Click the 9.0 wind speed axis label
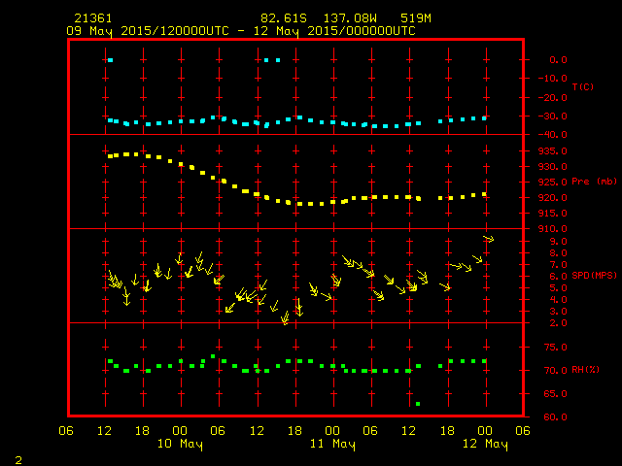Screen dimensions: 622x466 (558, 242)
